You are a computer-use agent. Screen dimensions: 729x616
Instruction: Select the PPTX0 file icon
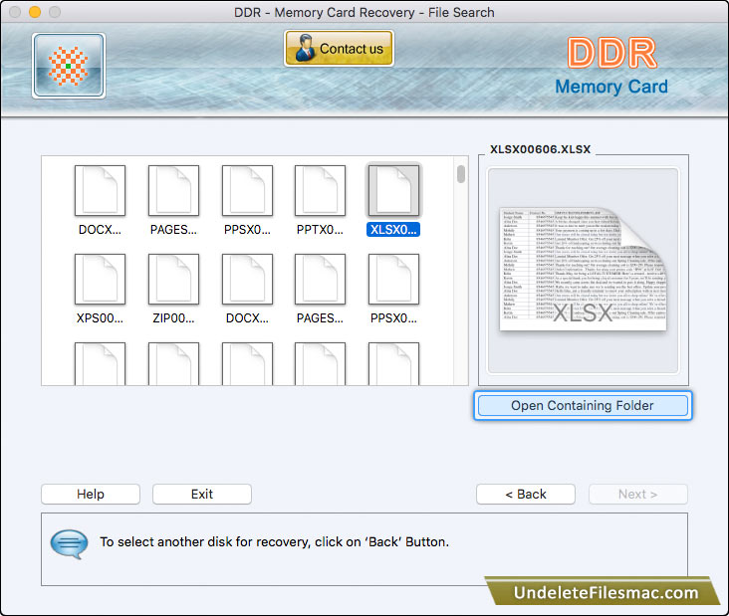(x=320, y=190)
